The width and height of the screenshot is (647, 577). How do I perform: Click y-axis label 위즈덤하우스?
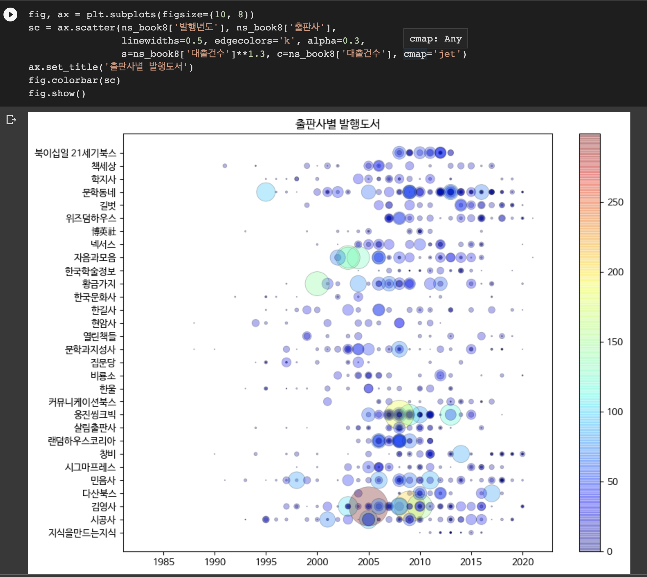pyautogui.click(x=91, y=218)
